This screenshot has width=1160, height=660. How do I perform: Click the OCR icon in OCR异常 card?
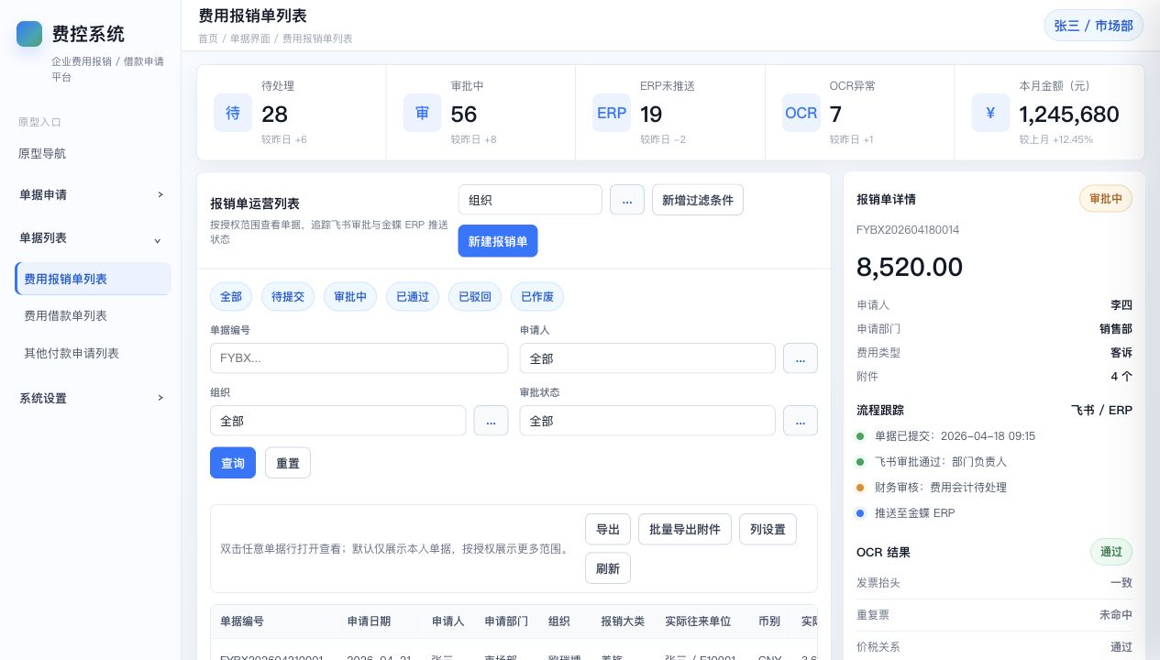pos(801,113)
